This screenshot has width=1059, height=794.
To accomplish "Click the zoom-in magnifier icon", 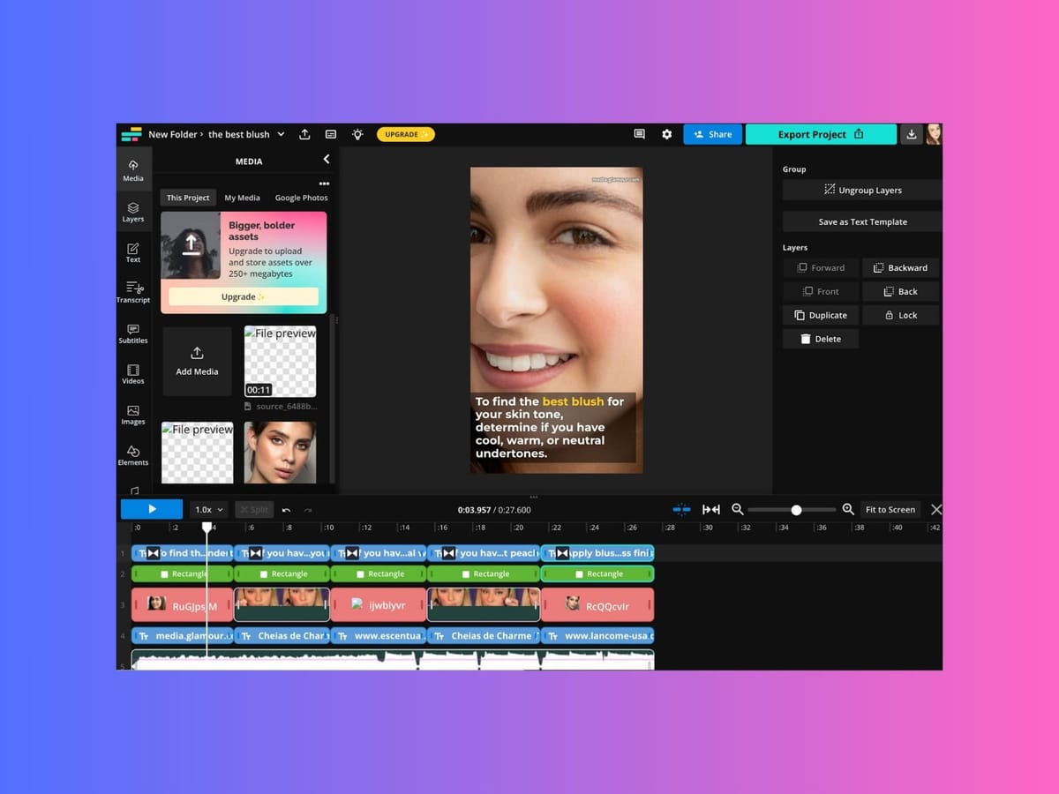I will (848, 509).
